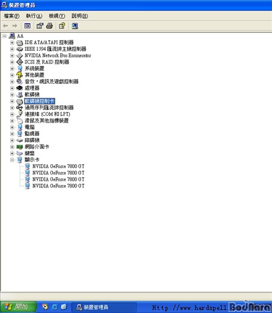272x313 pixels.
Task: Select the 電腦 tree item
Action: 30,127
